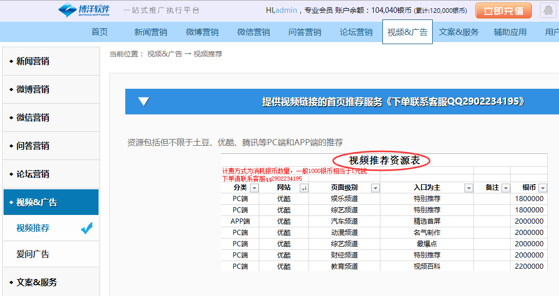Click the 视频推荐资源表 table title
Image resolution: width=559 pixels, height=296 pixels.
point(384,161)
